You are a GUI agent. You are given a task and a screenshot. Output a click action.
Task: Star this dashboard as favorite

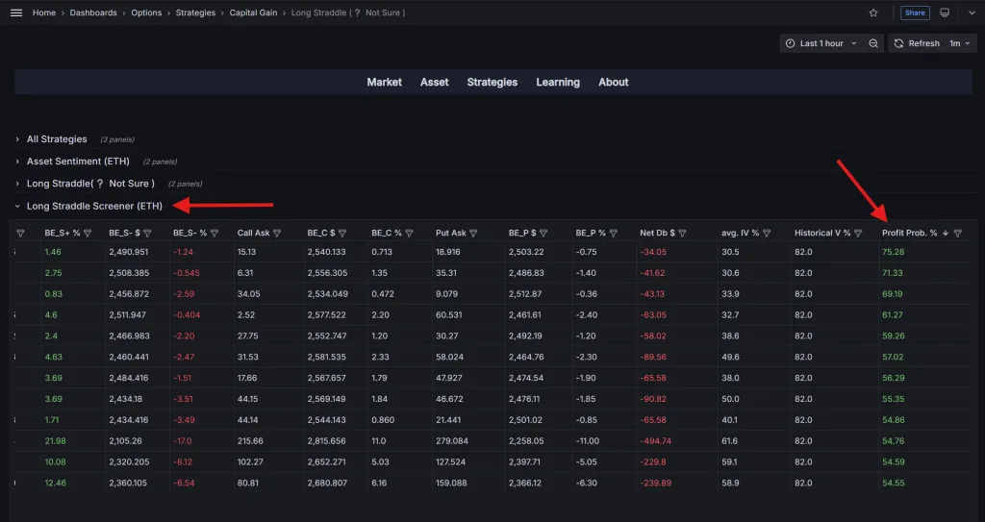tap(873, 12)
